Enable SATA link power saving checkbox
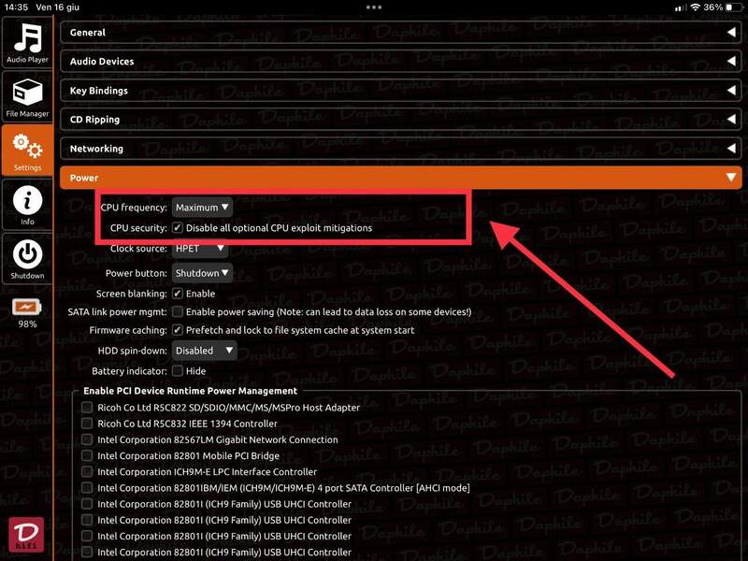Screen dimensions: 748x561 click(x=178, y=311)
